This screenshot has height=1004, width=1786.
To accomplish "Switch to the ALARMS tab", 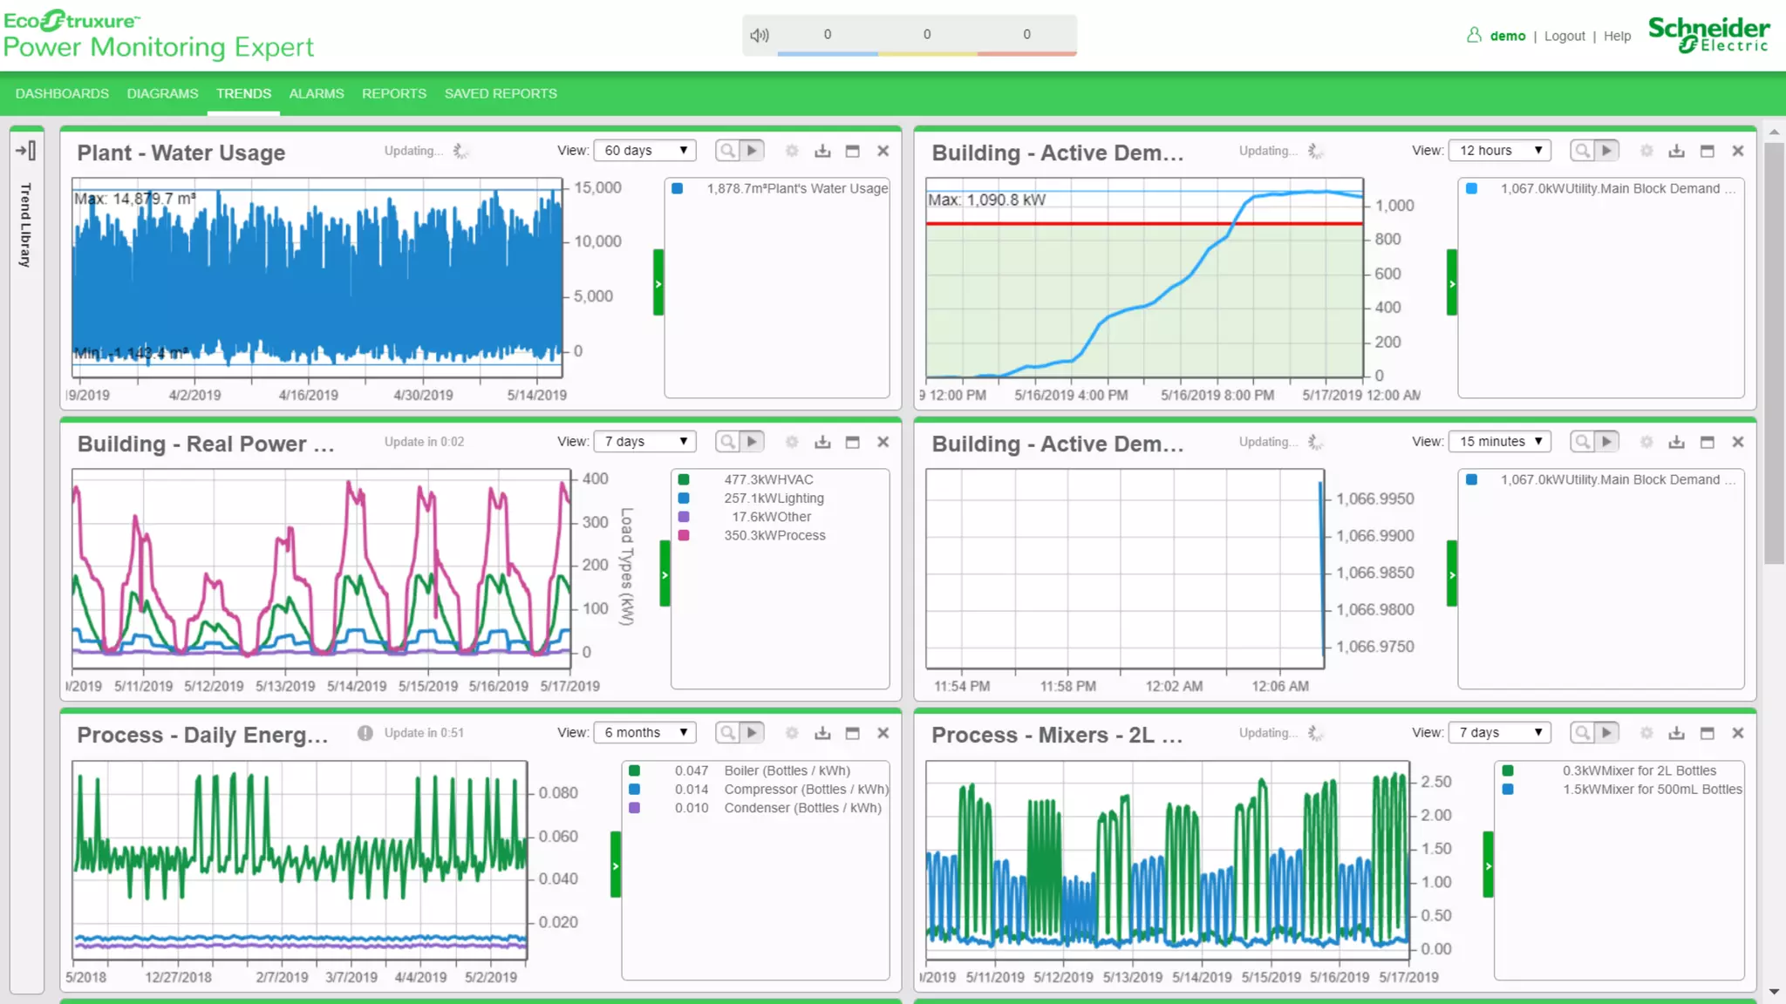I will tap(317, 93).
